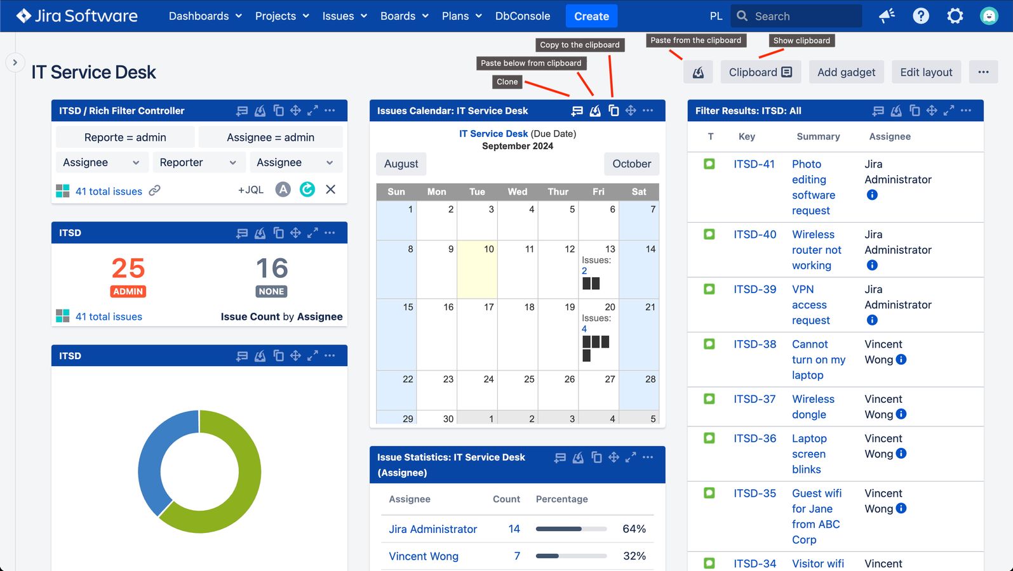Image resolution: width=1013 pixels, height=571 pixels.
Task: Copy Filter Results gadget to clipboard
Action: (x=915, y=110)
